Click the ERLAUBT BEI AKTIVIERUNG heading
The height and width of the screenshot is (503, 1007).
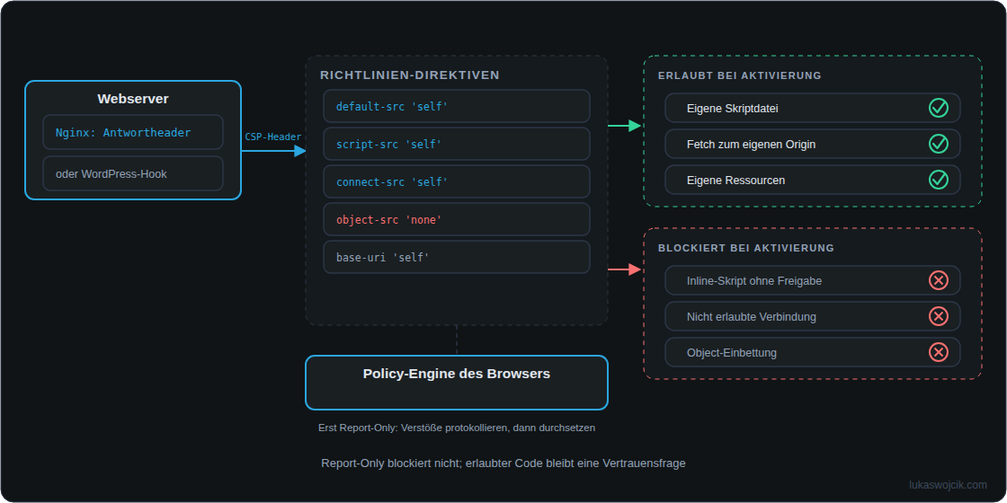740,75
